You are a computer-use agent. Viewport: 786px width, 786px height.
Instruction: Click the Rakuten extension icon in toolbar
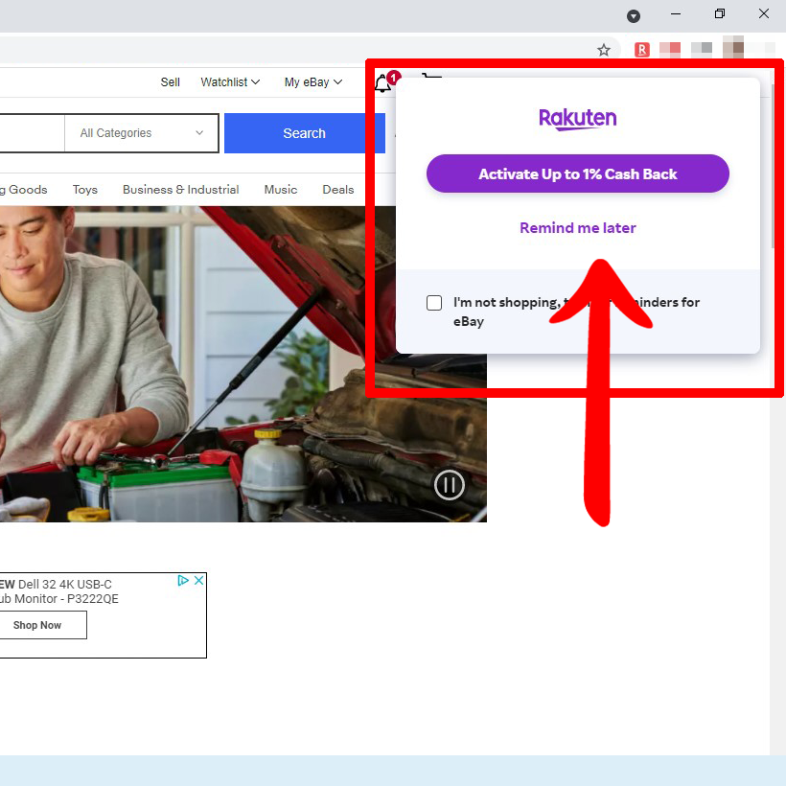pos(642,50)
